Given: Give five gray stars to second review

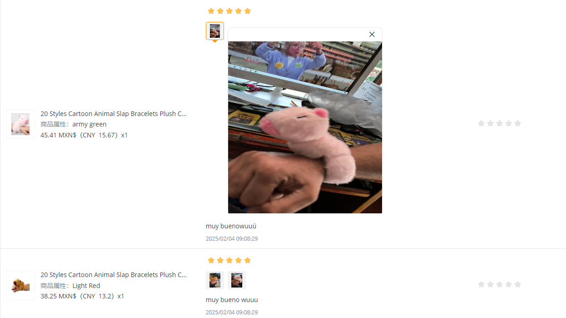Looking at the screenshot, I should (x=518, y=284).
